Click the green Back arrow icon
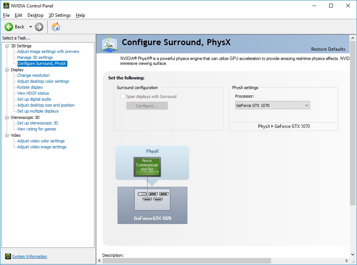357x265 pixels. [x=9, y=27]
